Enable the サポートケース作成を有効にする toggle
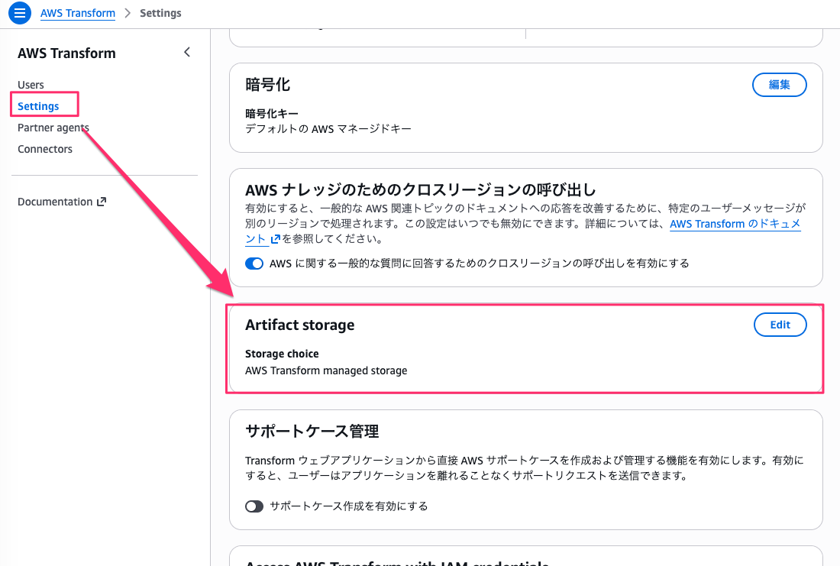840x566 pixels. tap(254, 506)
